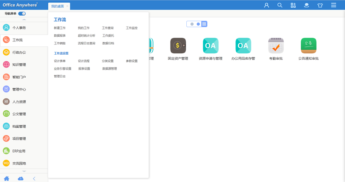Show all apps grid view button
The width and height of the screenshot is (345, 182).
pyautogui.click(x=204, y=24)
